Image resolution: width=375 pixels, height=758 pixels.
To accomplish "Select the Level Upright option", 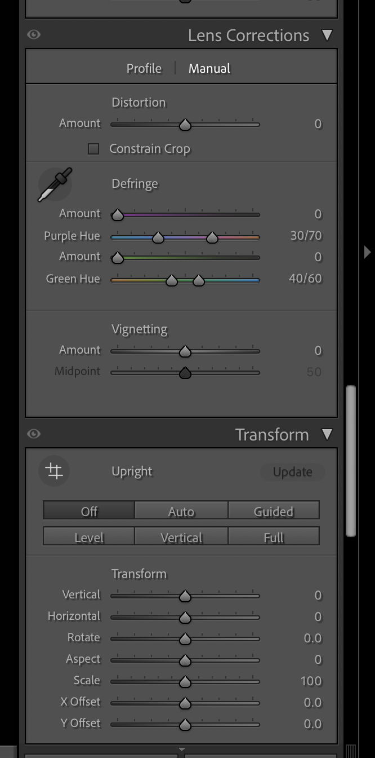I will pos(89,536).
